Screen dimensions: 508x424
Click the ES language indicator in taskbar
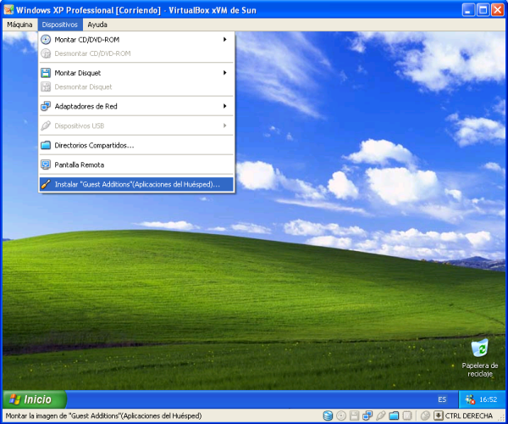point(442,399)
